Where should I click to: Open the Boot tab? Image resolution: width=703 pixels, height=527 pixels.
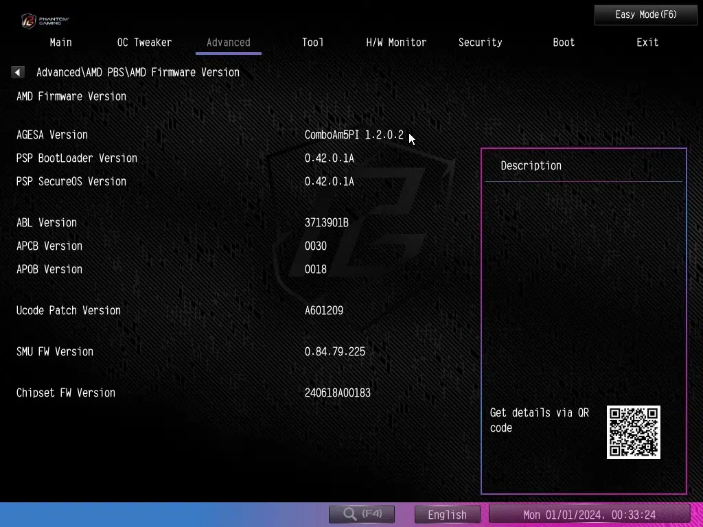point(564,43)
